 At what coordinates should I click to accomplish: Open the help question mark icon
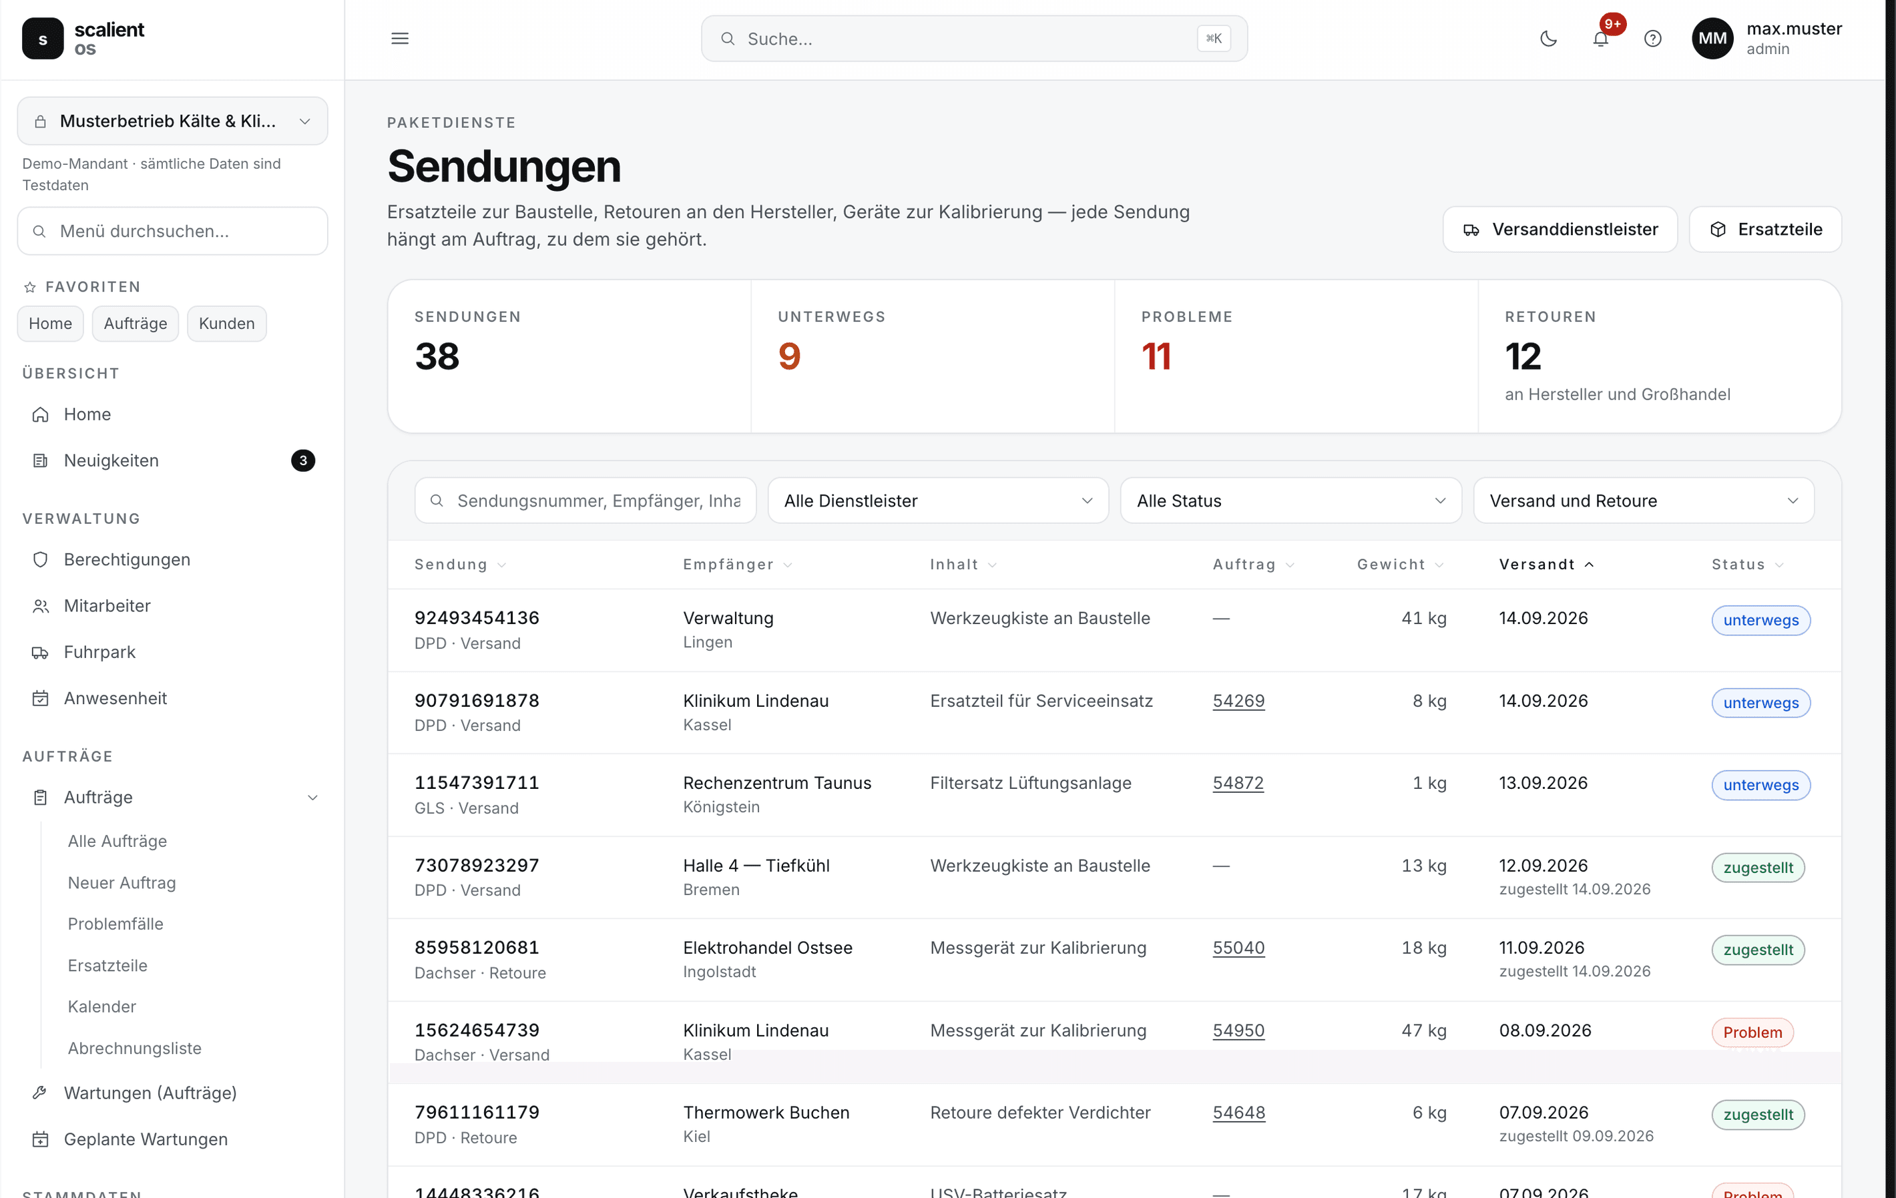[1653, 39]
